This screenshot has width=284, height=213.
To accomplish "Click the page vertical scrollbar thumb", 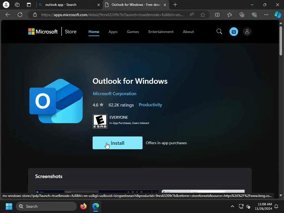I will click(x=281, y=41).
